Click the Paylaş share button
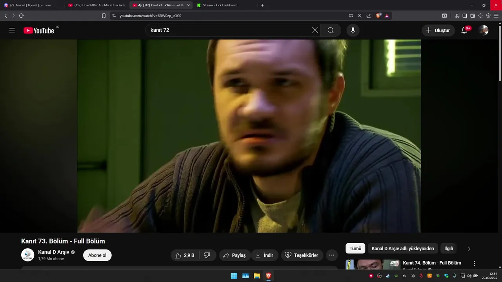This screenshot has width=502, height=282. point(234,255)
